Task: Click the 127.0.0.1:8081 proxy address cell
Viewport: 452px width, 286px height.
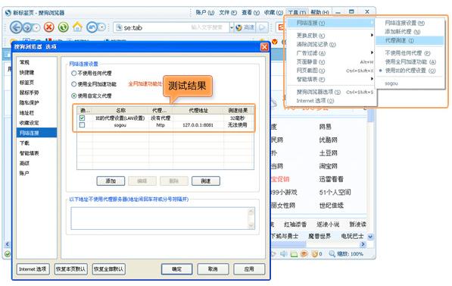Action: (198, 125)
